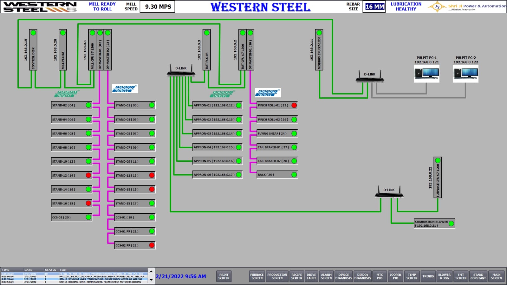Click the Profibus logo above STAND-01
The width and height of the screenshot is (507, 285).
(x=125, y=89)
